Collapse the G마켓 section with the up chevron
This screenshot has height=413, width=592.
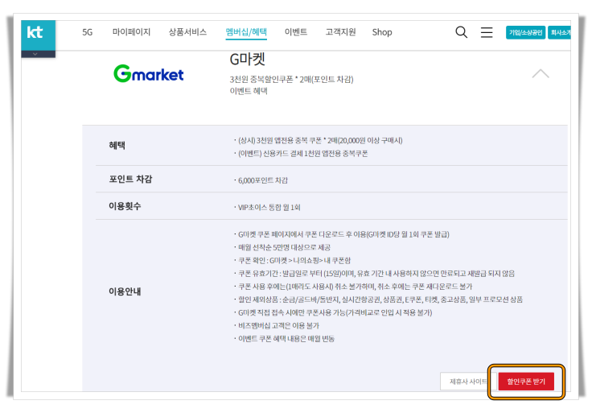tap(541, 73)
